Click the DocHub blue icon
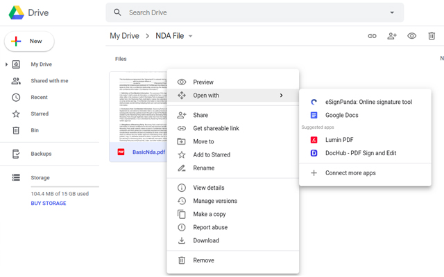This screenshot has width=444, height=277. pyautogui.click(x=314, y=153)
